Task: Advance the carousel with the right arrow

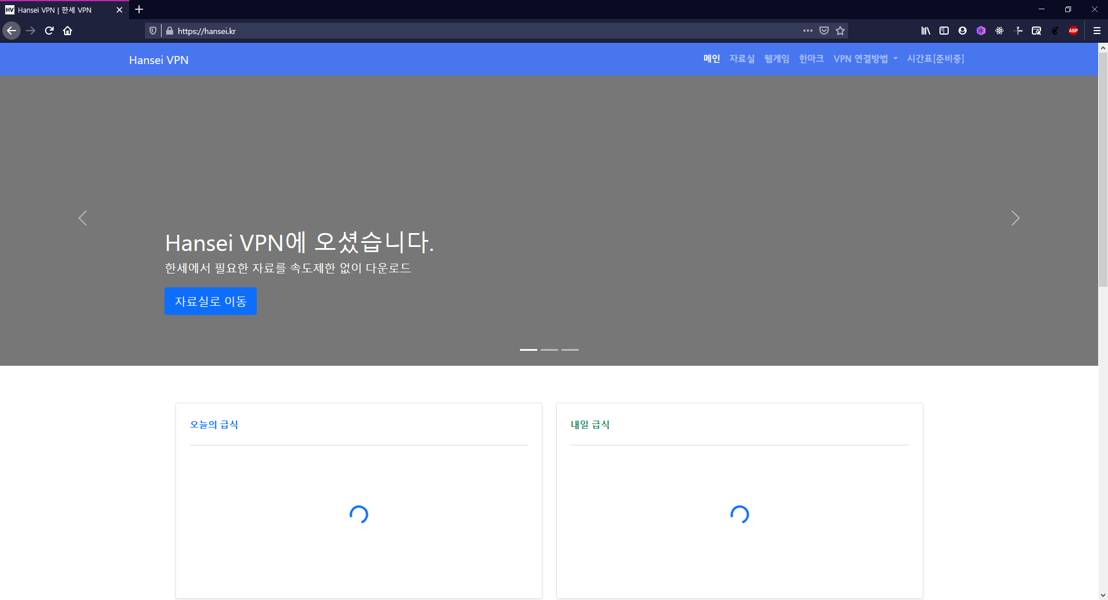Action: pyautogui.click(x=1016, y=218)
